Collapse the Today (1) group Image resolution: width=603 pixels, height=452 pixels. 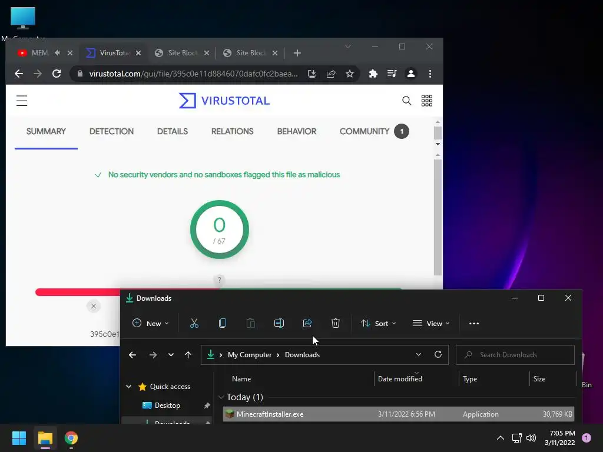[221, 397]
